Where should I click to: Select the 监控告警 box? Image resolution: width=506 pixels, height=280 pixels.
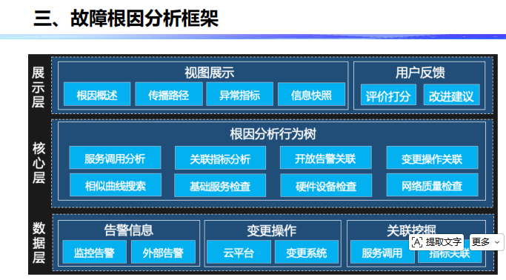pos(94,253)
